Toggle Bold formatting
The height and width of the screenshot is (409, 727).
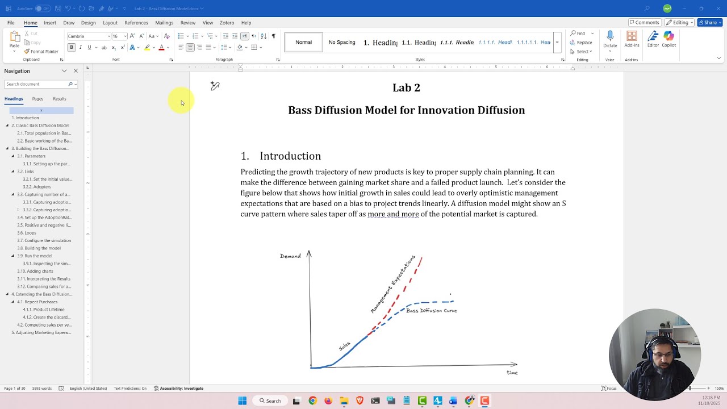click(x=72, y=47)
